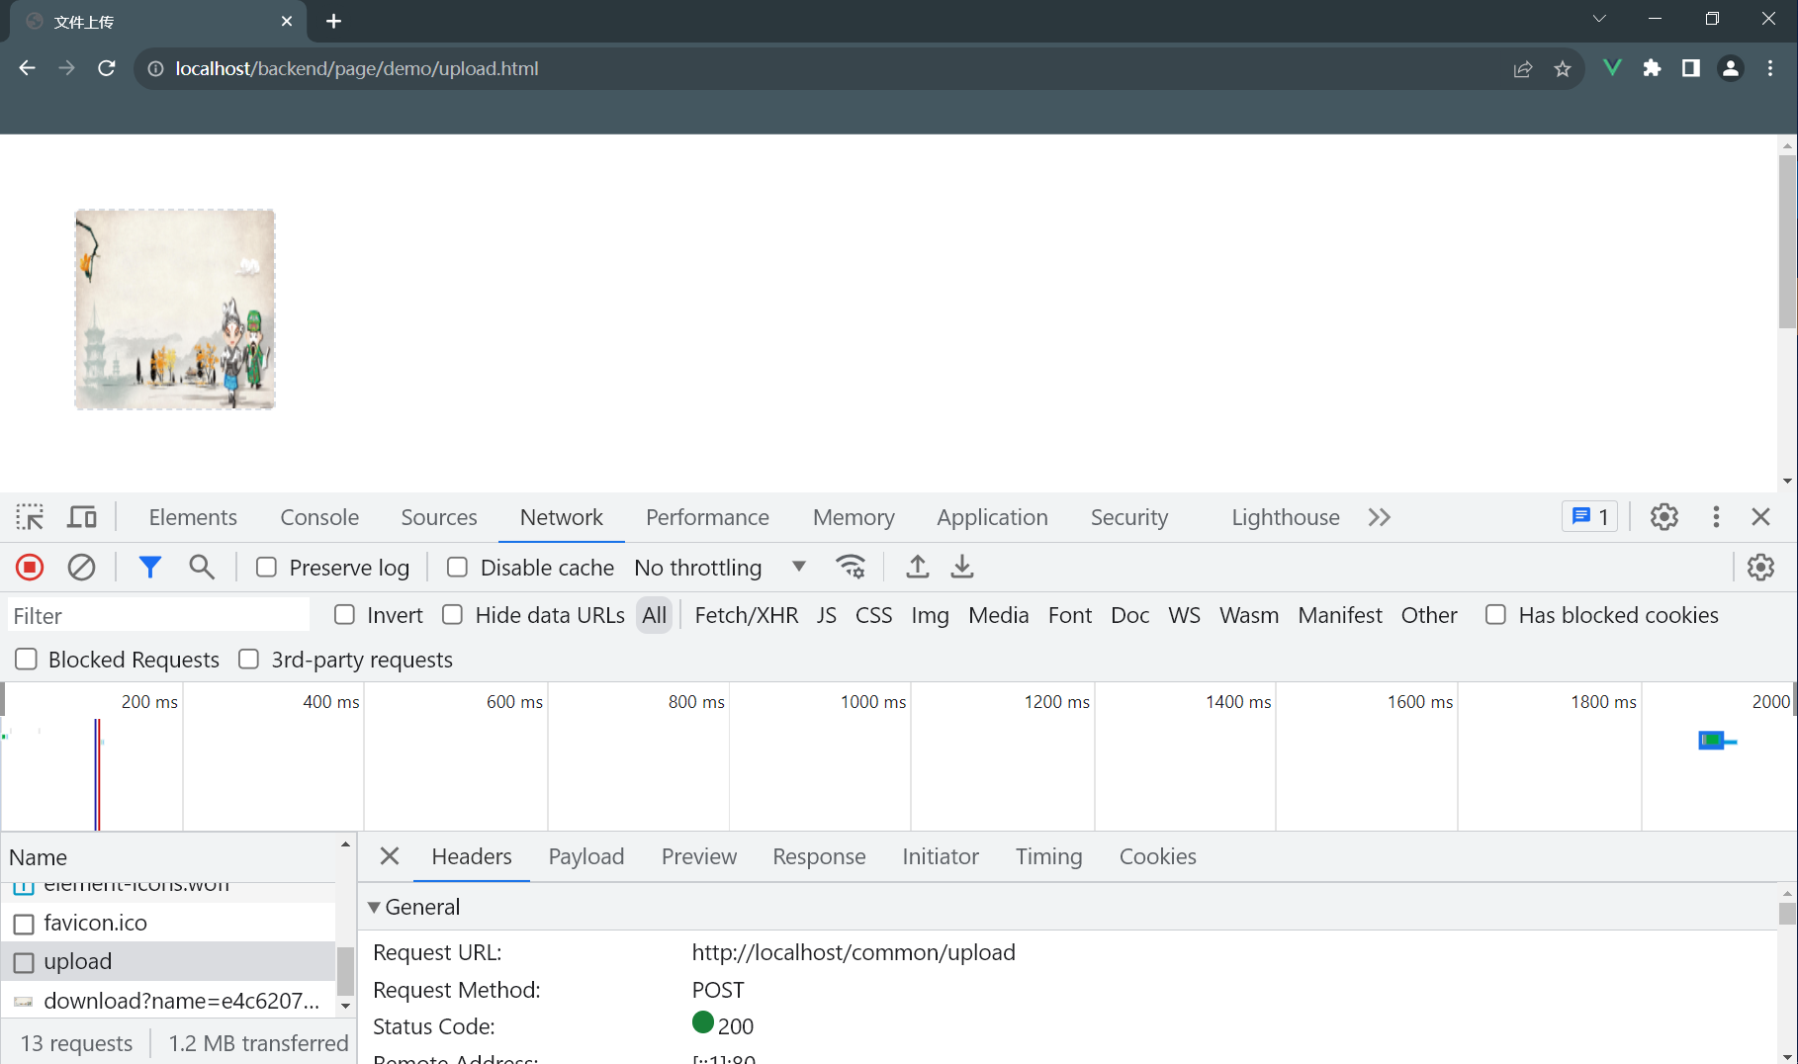1798x1064 pixels.
Task: Click the inspect element picker icon
Action: (x=30, y=517)
